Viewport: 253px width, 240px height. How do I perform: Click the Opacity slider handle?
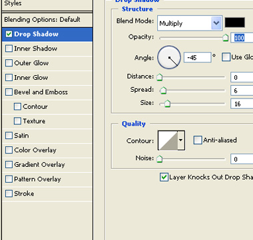[x=226, y=38]
